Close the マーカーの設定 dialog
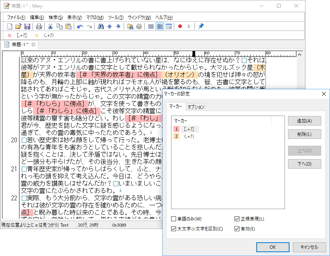The image size is (330, 256). (324, 94)
